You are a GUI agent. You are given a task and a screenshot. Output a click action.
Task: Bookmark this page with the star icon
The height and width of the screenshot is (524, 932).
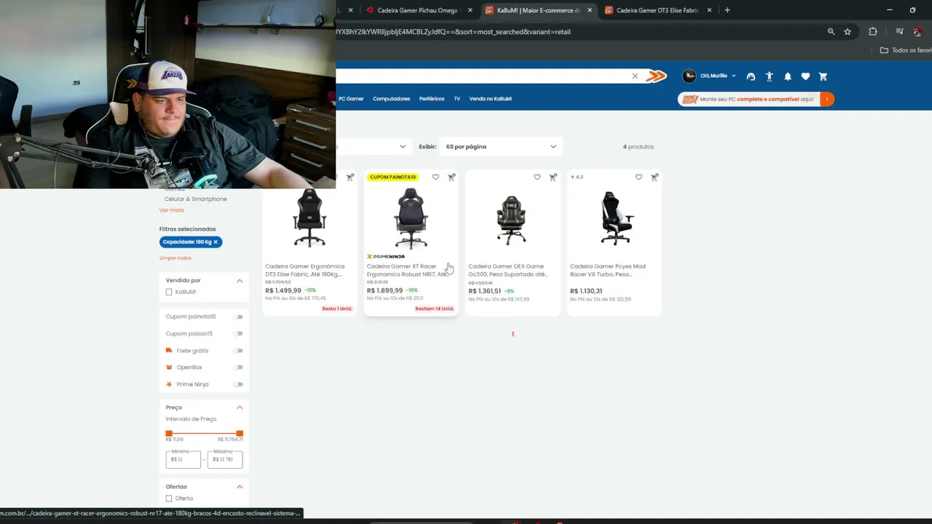point(848,32)
